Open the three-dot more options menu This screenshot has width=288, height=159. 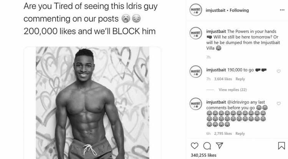coord(282,10)
